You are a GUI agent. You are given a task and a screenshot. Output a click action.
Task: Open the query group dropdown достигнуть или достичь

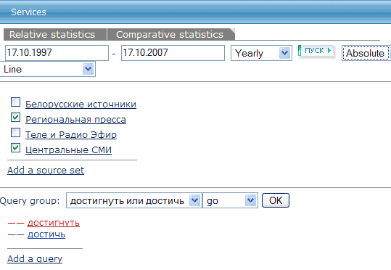point(134,200)
